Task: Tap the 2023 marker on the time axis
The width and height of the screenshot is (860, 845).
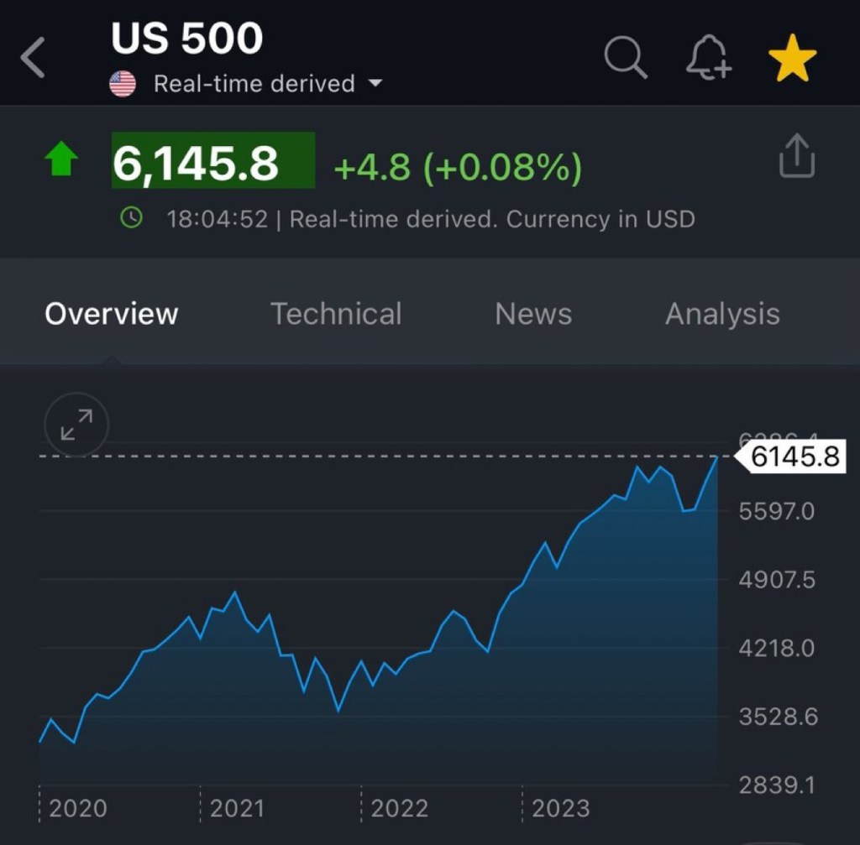Action: [560, 808]
